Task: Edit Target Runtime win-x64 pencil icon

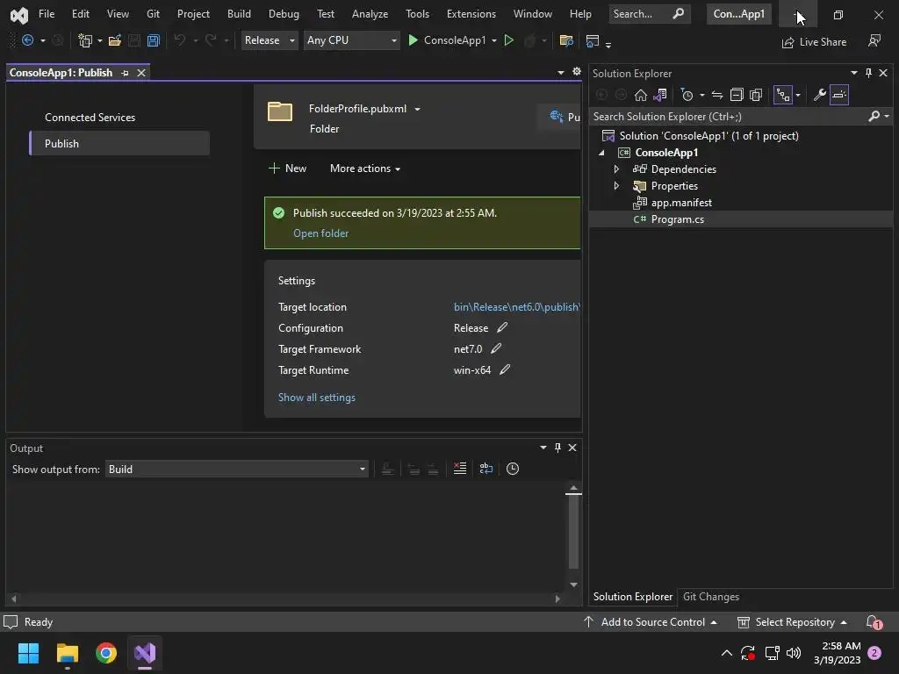Action: click(505, 369)
